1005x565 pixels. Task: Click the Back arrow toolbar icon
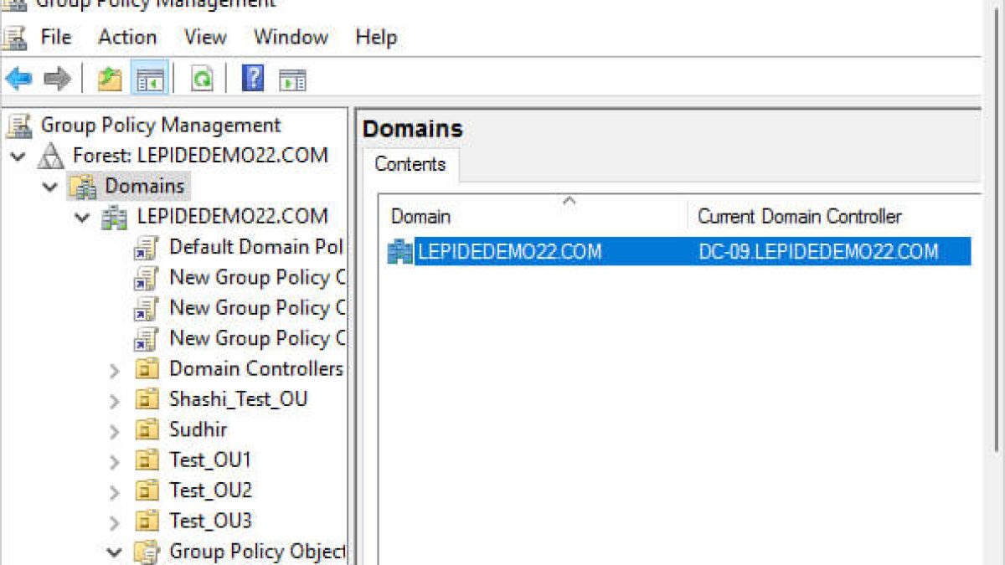pos(18,80)
